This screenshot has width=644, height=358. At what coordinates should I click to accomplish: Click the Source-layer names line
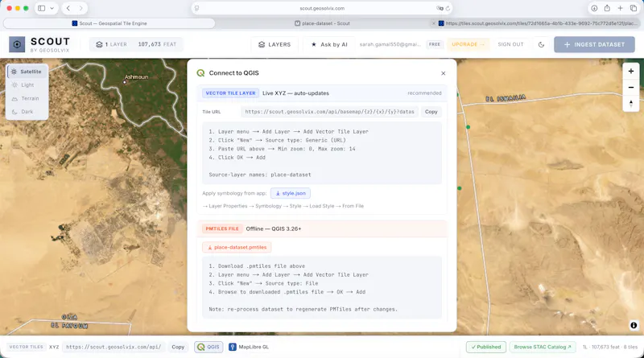click(260, 175)
